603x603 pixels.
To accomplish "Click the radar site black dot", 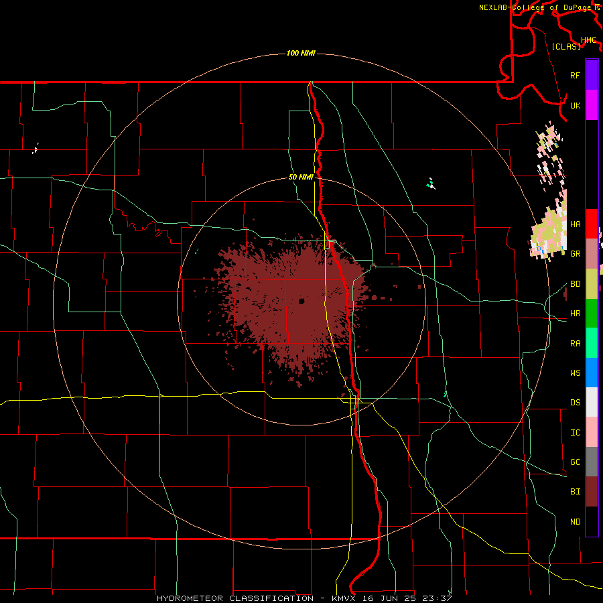I will click(x=301, y=301).
